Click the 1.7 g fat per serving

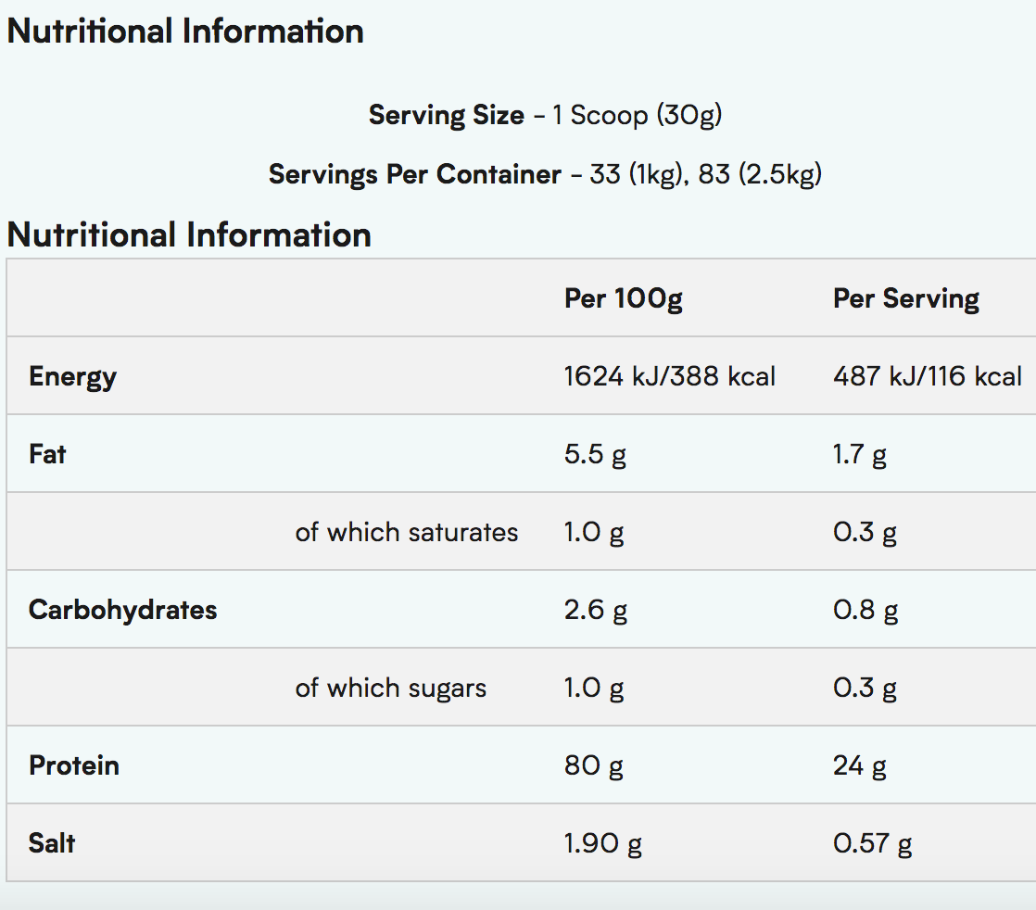click(x=860, y=455)
